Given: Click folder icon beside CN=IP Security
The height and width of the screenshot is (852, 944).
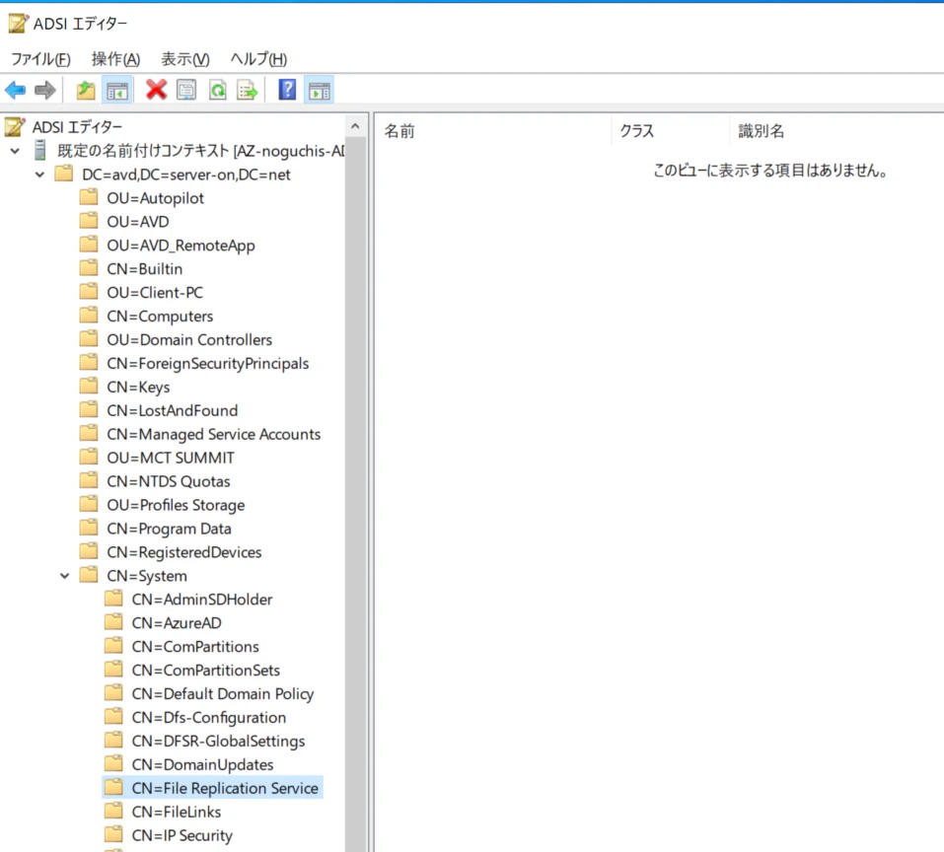Looking at the screenshot, I should point(113,834).
